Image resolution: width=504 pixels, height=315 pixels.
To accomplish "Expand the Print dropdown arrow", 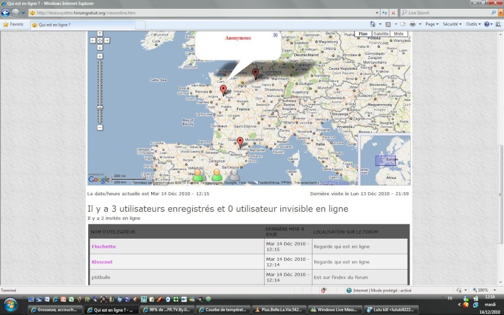I will coord(420,24).
